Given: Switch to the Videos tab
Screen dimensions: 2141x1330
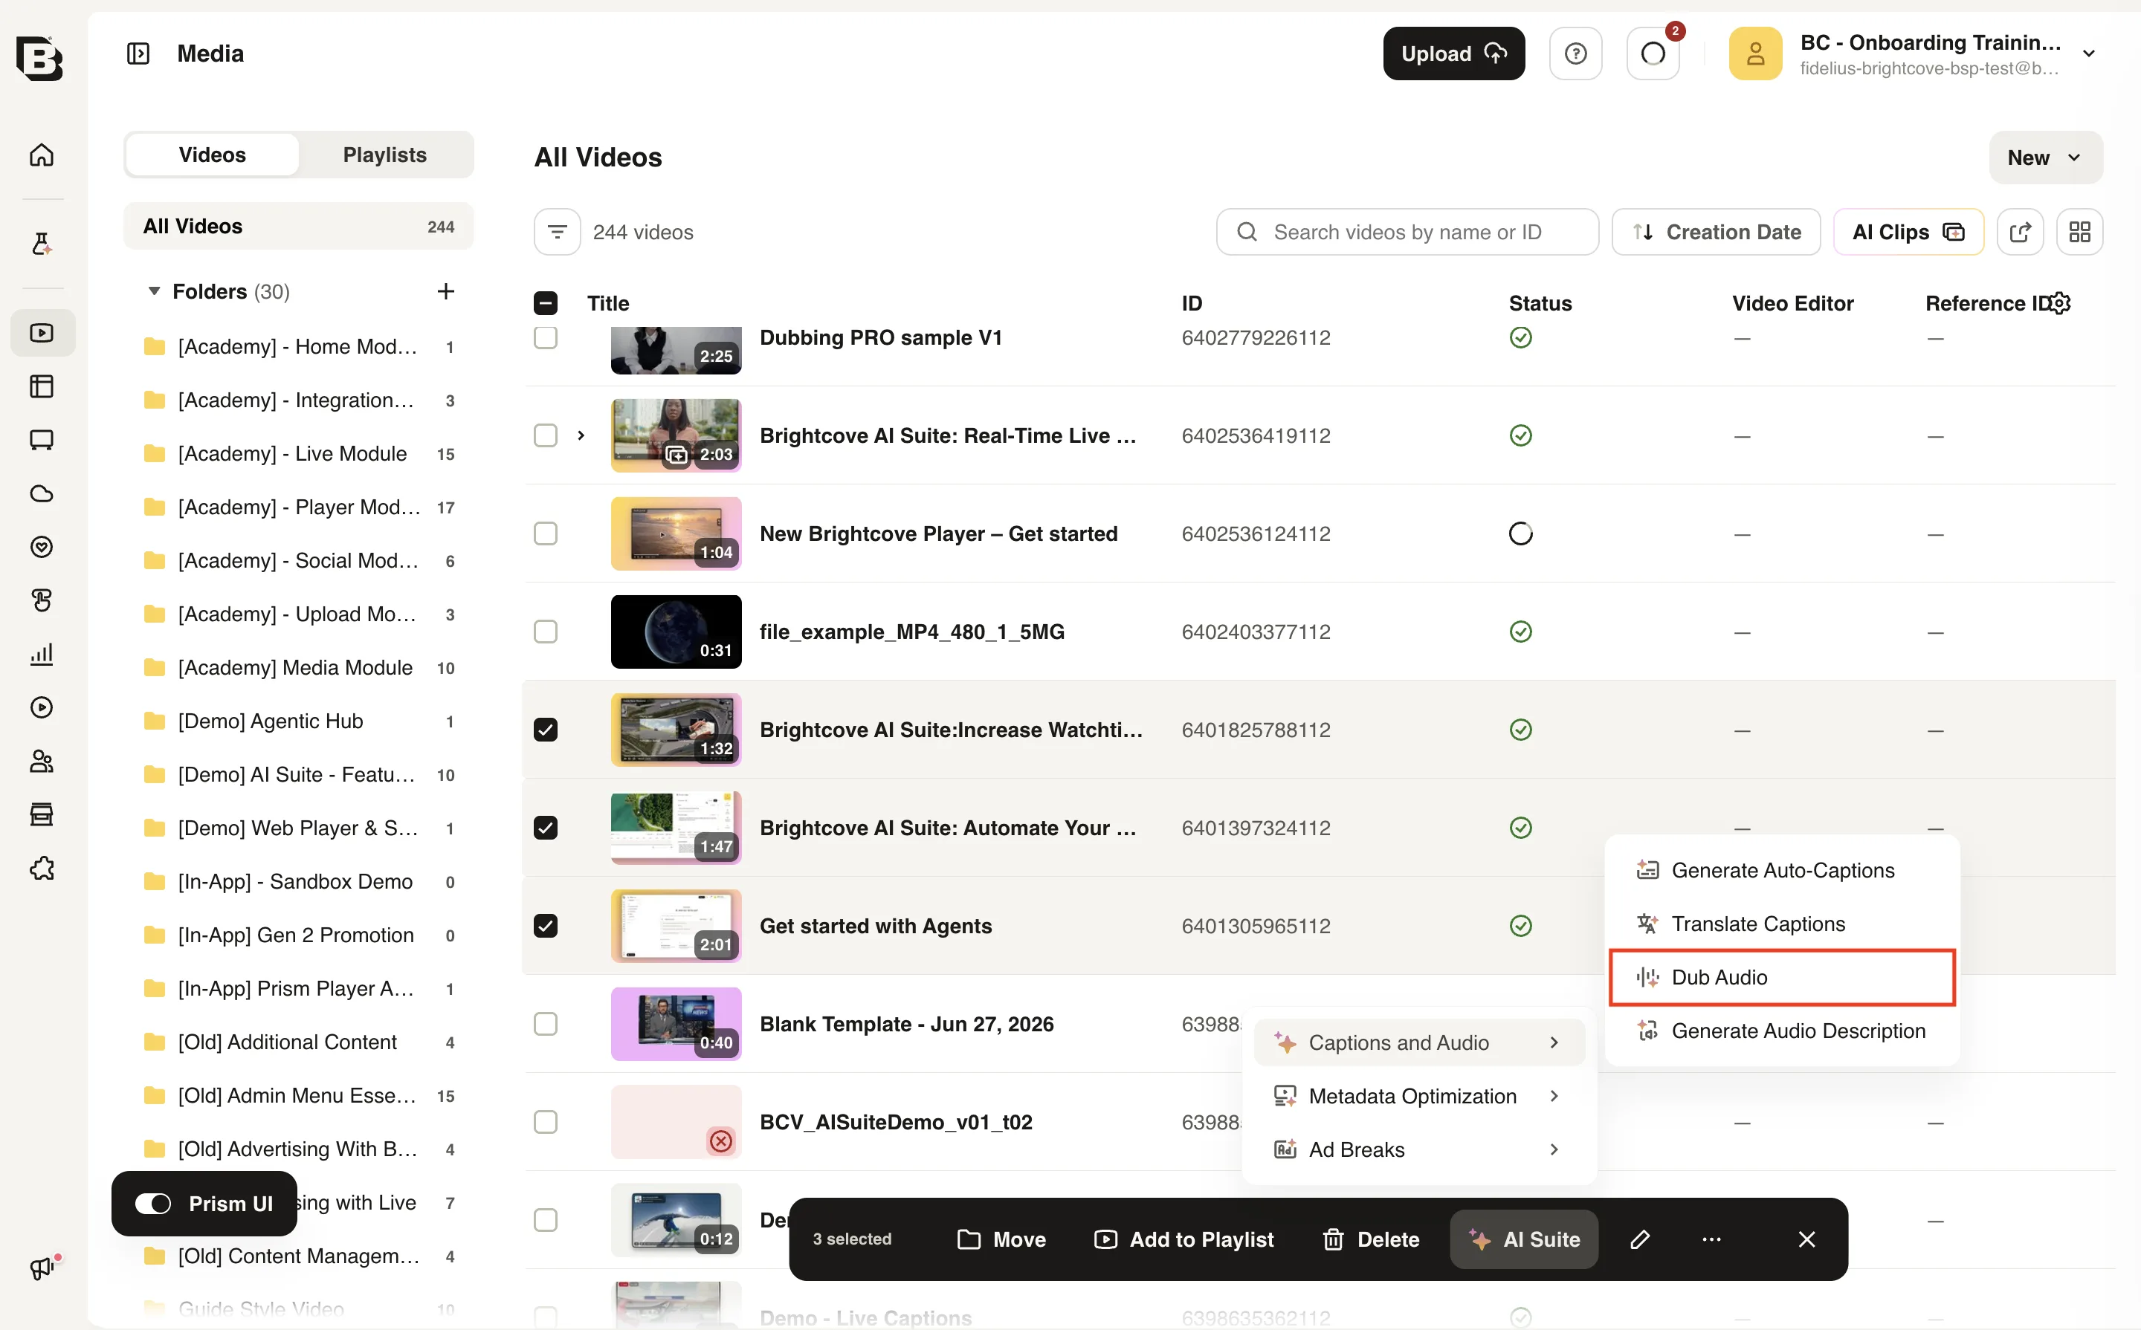Looking at the screenshot, I should coord(212,155).
